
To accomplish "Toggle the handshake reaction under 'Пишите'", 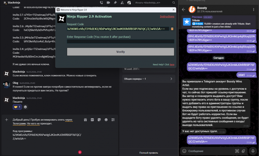I will coord(17,107).
